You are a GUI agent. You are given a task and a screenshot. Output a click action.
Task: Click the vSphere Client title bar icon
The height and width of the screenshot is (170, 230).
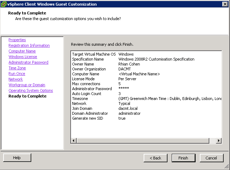tap(4, 4)
